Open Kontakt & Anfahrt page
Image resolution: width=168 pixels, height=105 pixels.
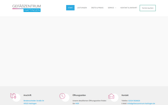129,8
